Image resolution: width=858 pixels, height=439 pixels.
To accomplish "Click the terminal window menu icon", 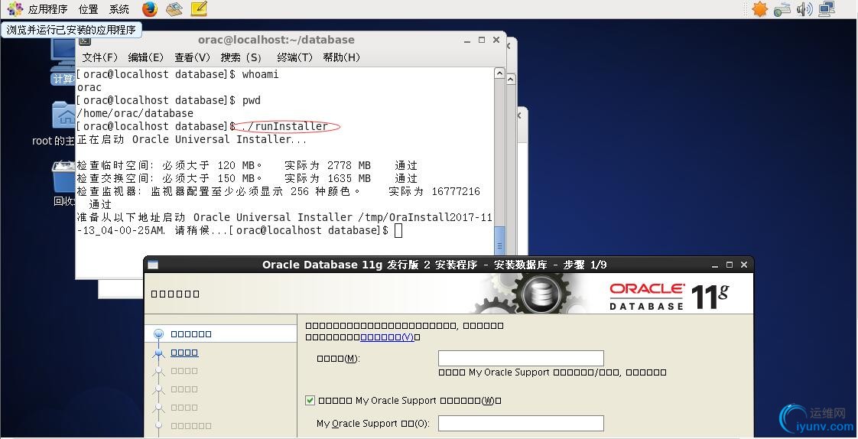I will pyautogui.click(x=85, y=40).
